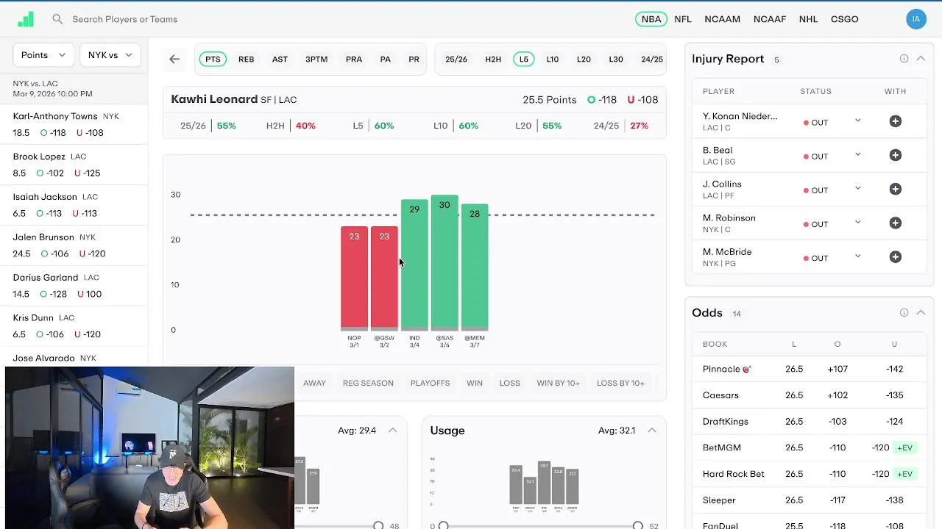
Task: Add M. McBride with plus icon
Action: (896, 256)
